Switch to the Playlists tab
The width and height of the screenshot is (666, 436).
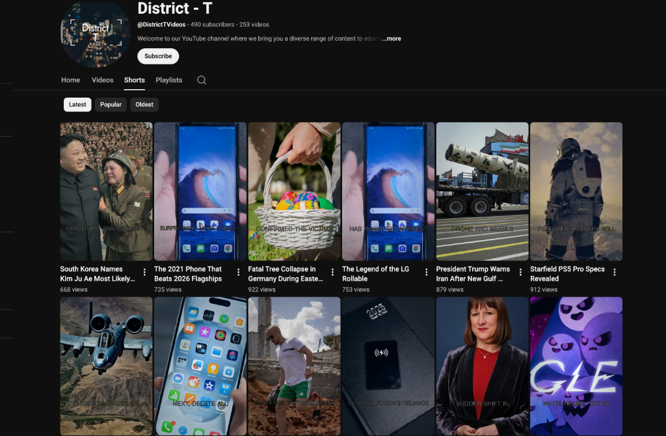168,79
